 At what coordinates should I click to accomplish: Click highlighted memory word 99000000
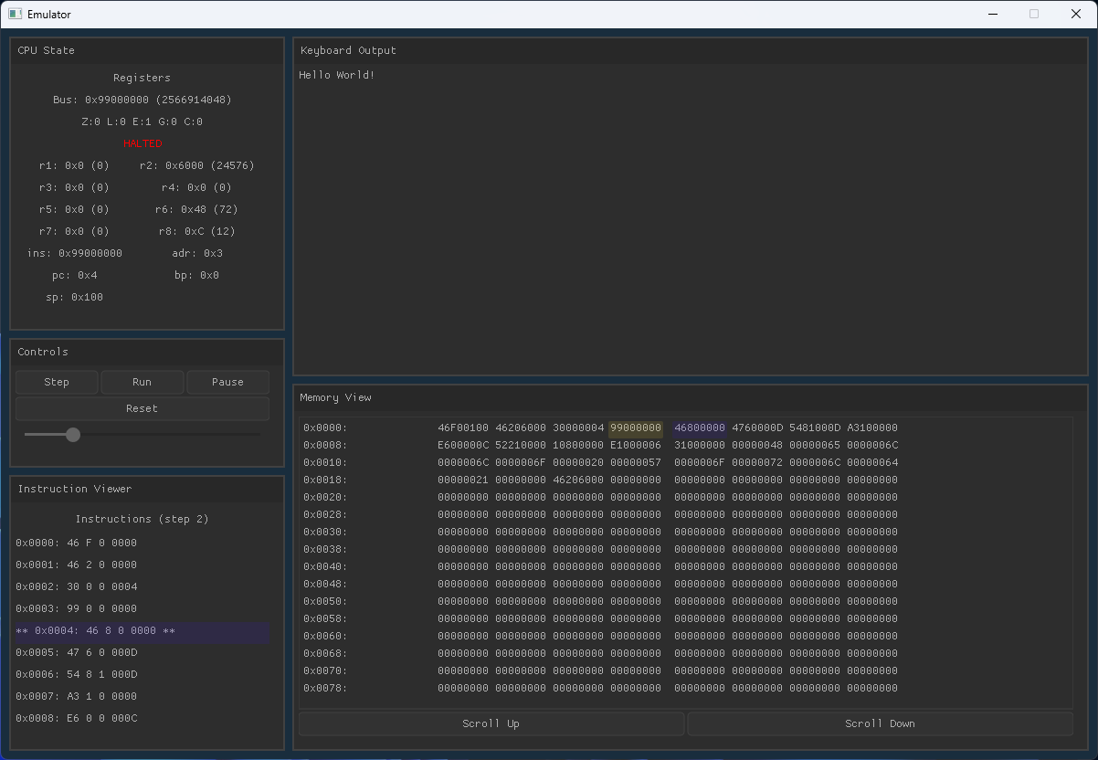(x=636, y=427)
